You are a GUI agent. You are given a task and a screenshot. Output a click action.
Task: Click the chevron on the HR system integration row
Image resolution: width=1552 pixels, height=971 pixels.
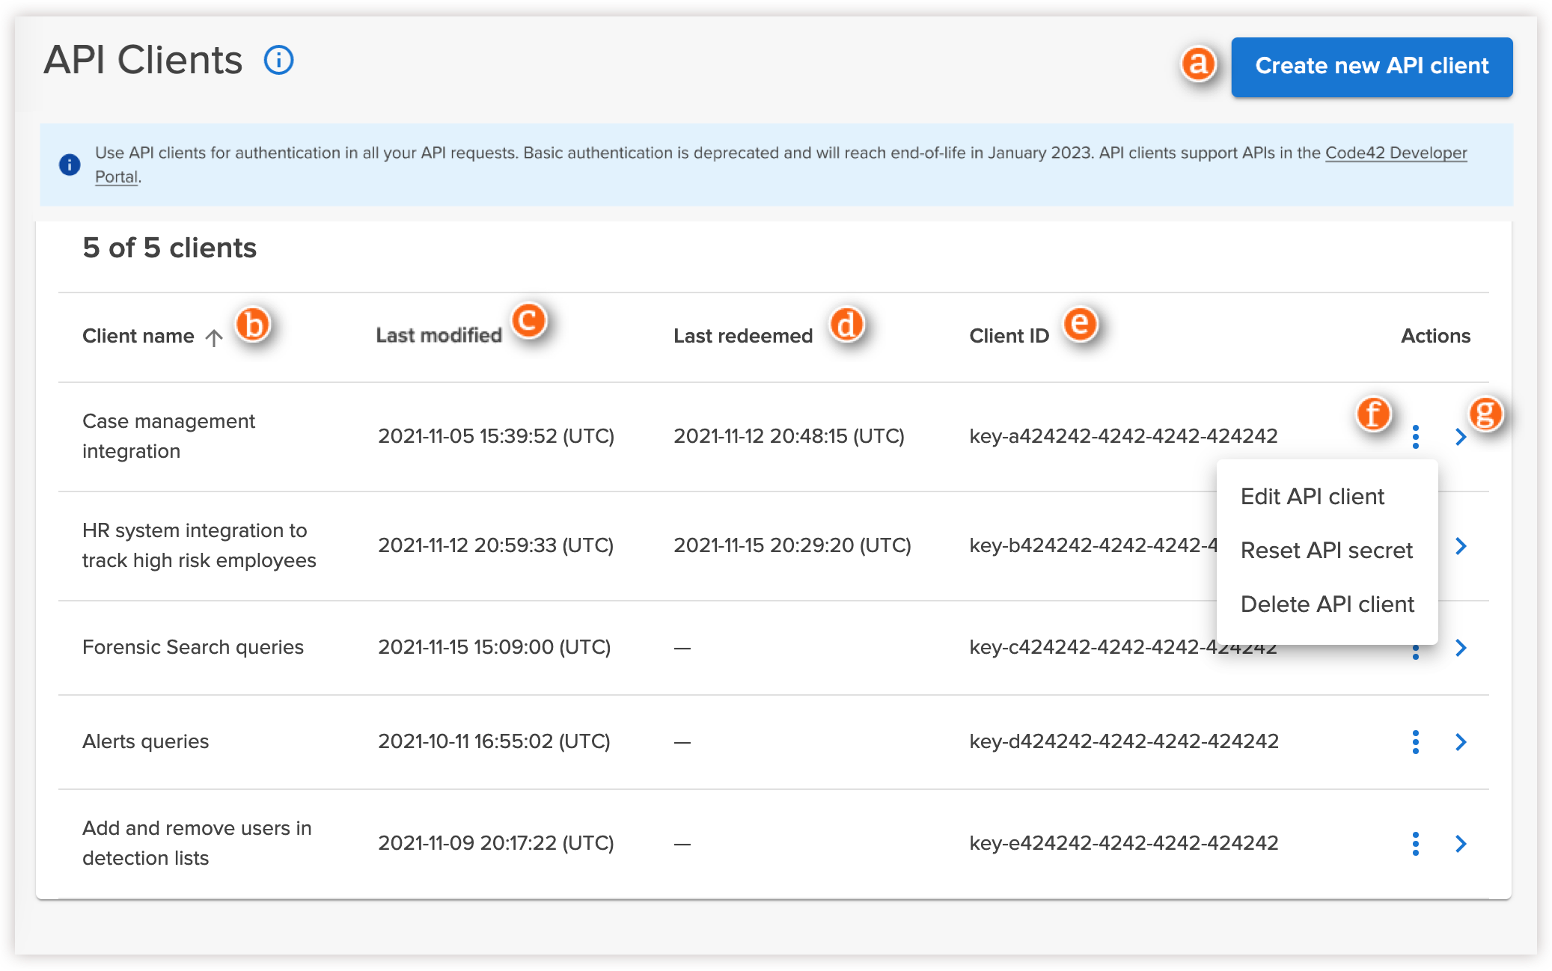[x=1461, y=547]
